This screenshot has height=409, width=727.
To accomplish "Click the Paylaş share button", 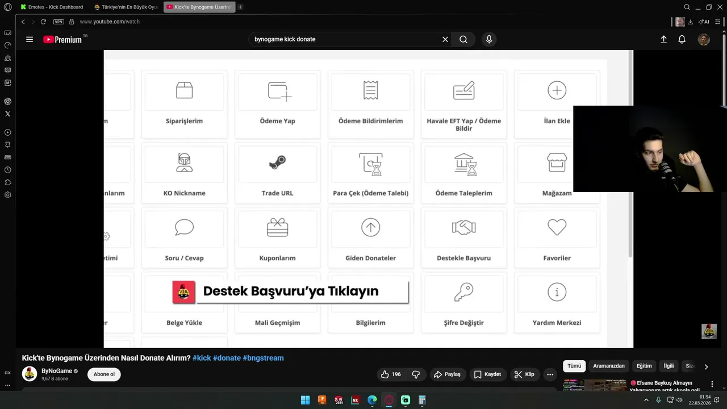I will [447, 374].
